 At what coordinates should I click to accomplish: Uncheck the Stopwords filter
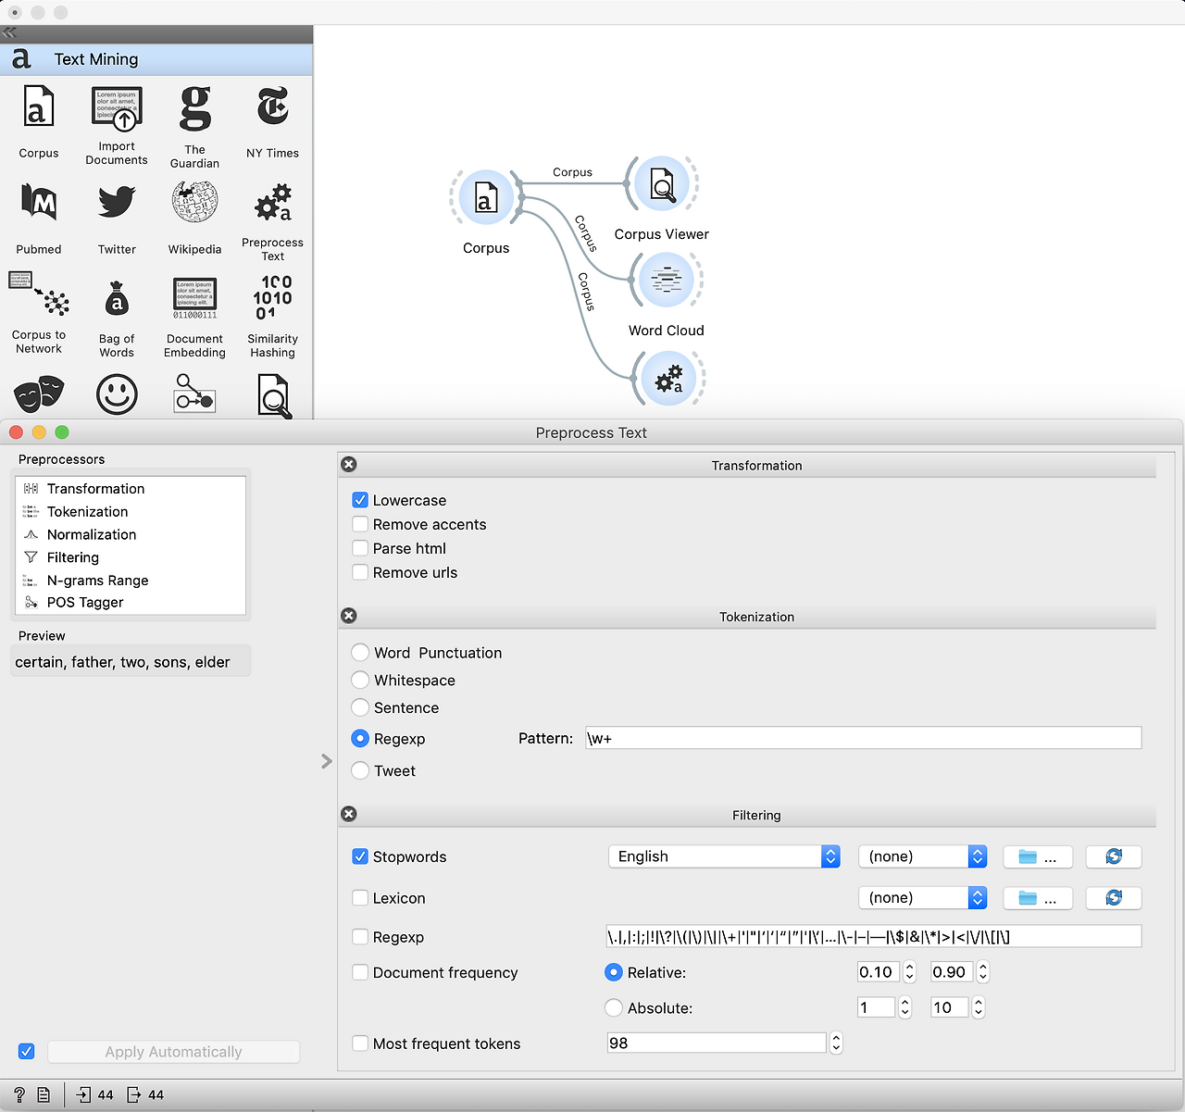coord(361,856)
